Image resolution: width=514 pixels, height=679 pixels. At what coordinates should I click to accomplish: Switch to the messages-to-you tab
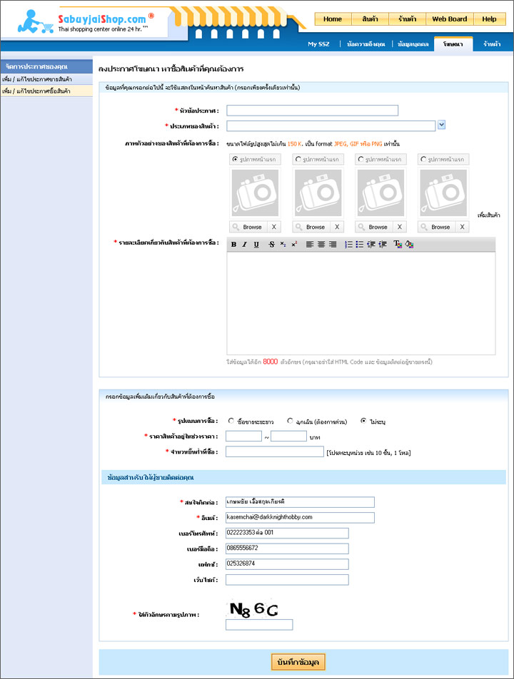(x=366, y=44)
